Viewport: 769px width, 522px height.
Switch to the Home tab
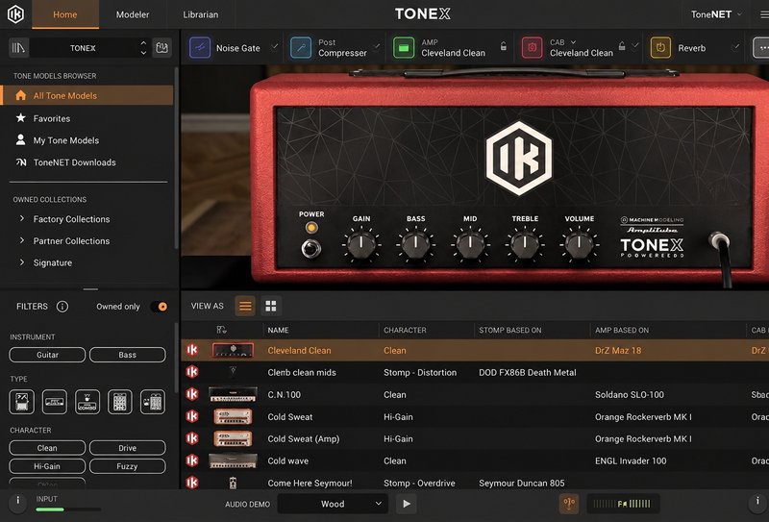[65, 14]
